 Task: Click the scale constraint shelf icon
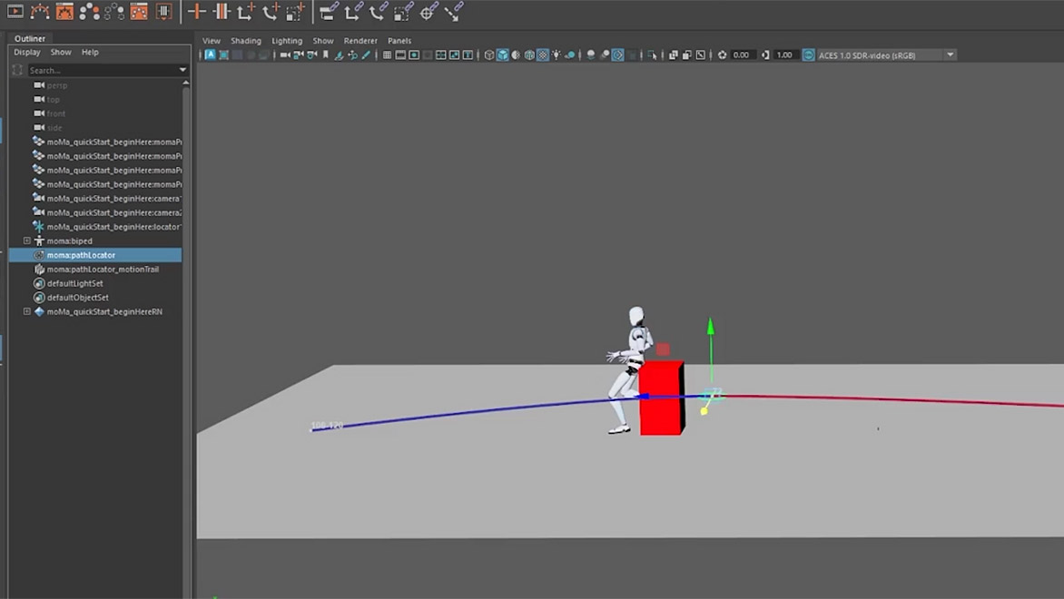[x=404, y=11]
